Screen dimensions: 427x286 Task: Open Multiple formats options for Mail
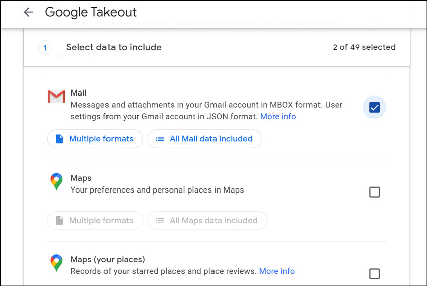click(x=95, y=139)
